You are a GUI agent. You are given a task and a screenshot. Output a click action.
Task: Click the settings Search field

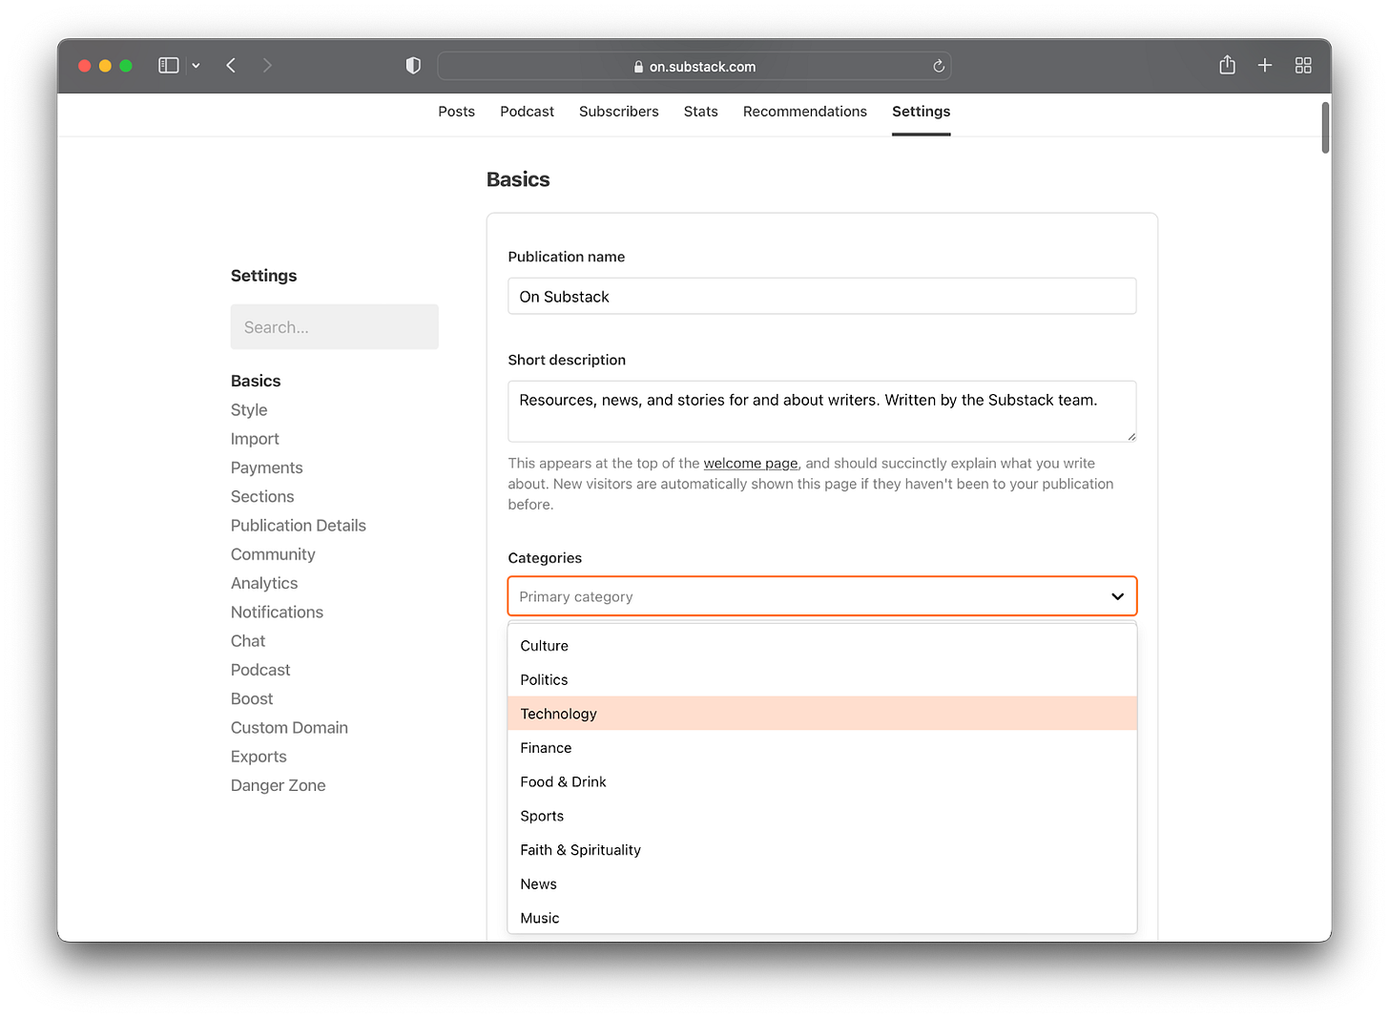click(335, 327)
